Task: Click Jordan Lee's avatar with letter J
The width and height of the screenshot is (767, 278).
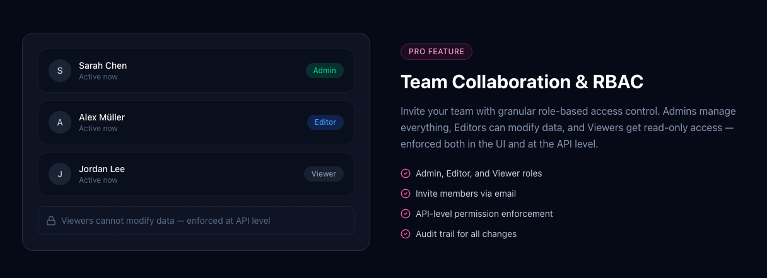Action: pos(60,174)
